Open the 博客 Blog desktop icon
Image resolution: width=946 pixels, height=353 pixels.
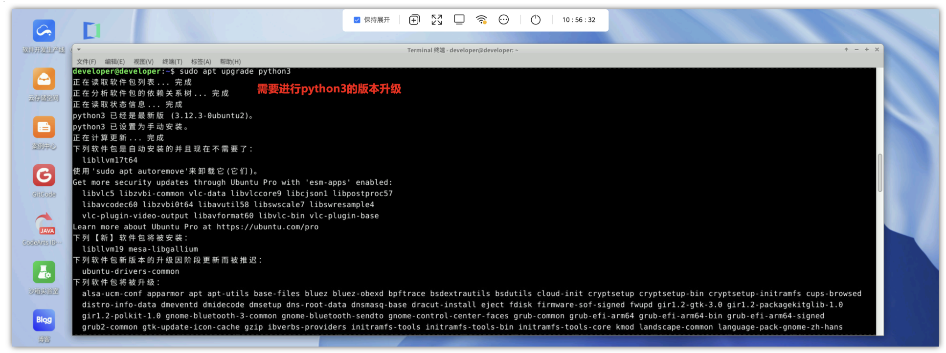44,320
